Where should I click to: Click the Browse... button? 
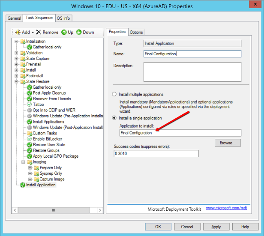[228, 143]
